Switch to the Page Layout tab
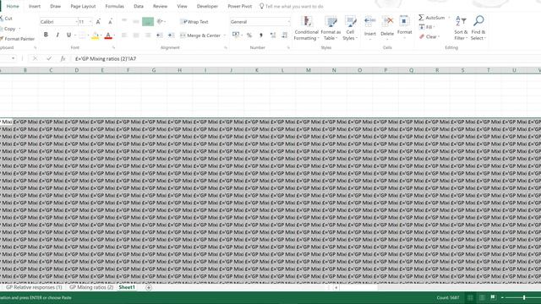Image resolution: width=541 pixels, height=304 pixels. 83,6
